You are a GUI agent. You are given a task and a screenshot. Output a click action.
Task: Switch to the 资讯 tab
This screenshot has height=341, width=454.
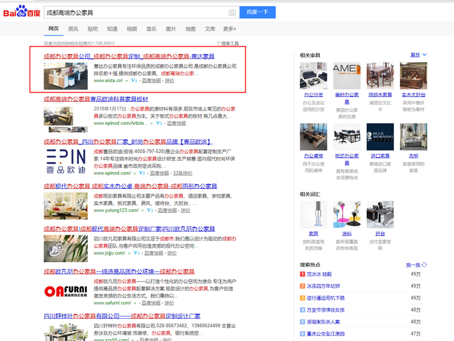pos(73,29)
